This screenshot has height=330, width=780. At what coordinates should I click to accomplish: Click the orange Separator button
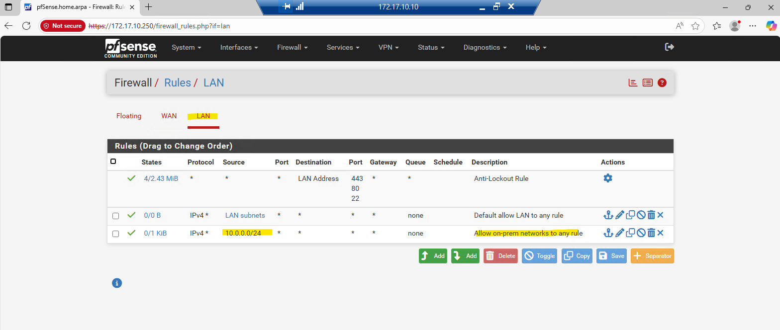click(652, 256)
